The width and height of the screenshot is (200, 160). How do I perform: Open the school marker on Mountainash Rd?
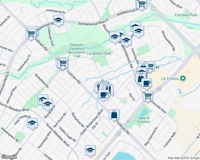point(126,41)
